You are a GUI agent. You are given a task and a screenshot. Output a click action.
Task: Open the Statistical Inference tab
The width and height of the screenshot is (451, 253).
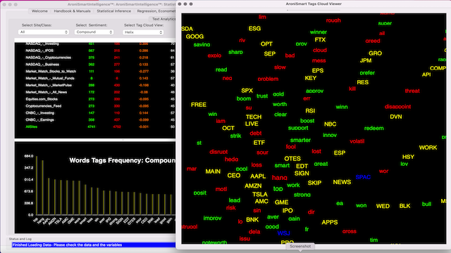(114, 11)
